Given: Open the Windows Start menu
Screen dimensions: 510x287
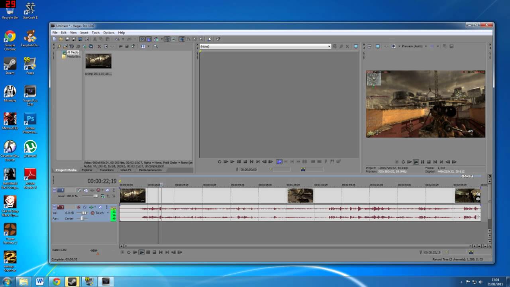Looking at the screenshot, I should (7, 282).
